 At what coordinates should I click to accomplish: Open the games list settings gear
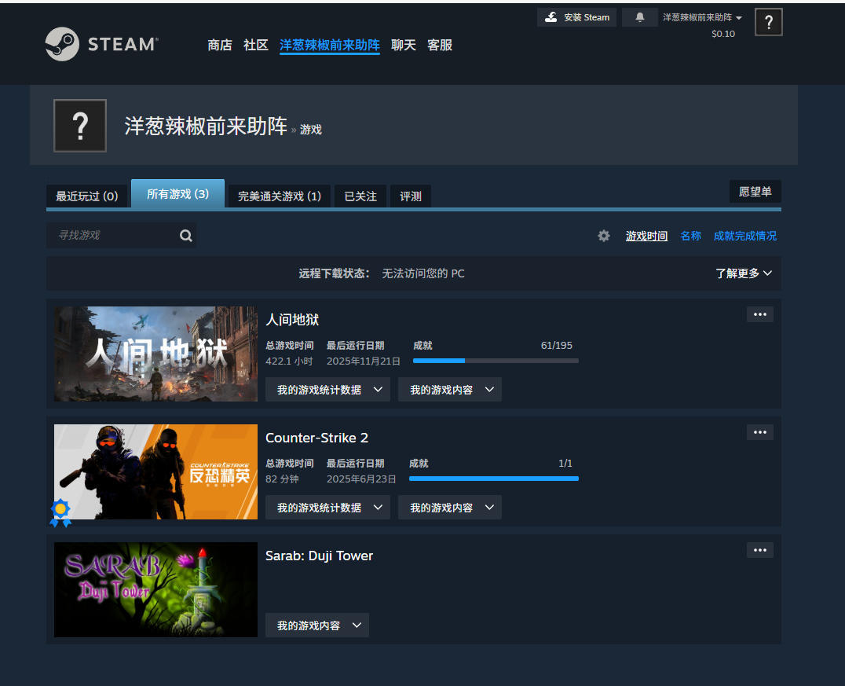pyautogui.click(x=603, y=236)
